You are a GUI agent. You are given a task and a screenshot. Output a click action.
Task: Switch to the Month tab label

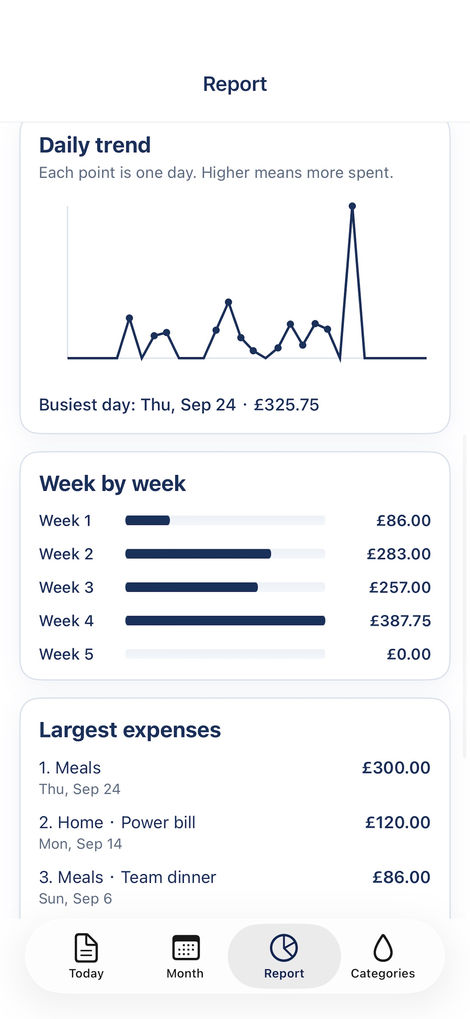coord(185,973)
